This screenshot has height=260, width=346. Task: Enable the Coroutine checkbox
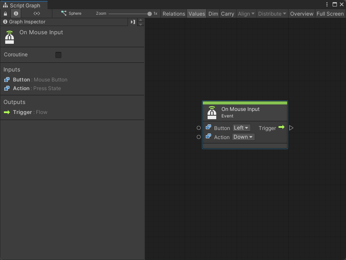point(59,55)
